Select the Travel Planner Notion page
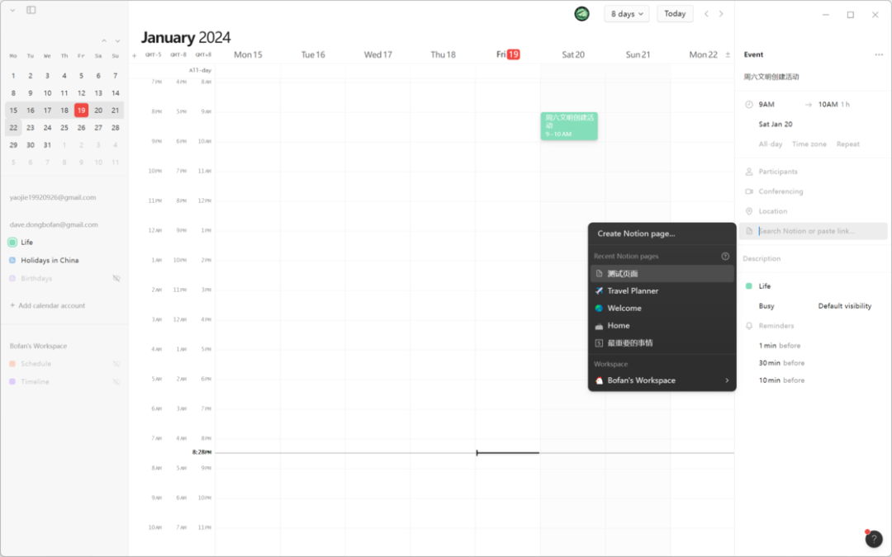Image resolution: width=892 pixels, height=557 pixels. click(662, 291)
